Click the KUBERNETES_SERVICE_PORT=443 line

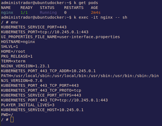[x=34, y=27]
